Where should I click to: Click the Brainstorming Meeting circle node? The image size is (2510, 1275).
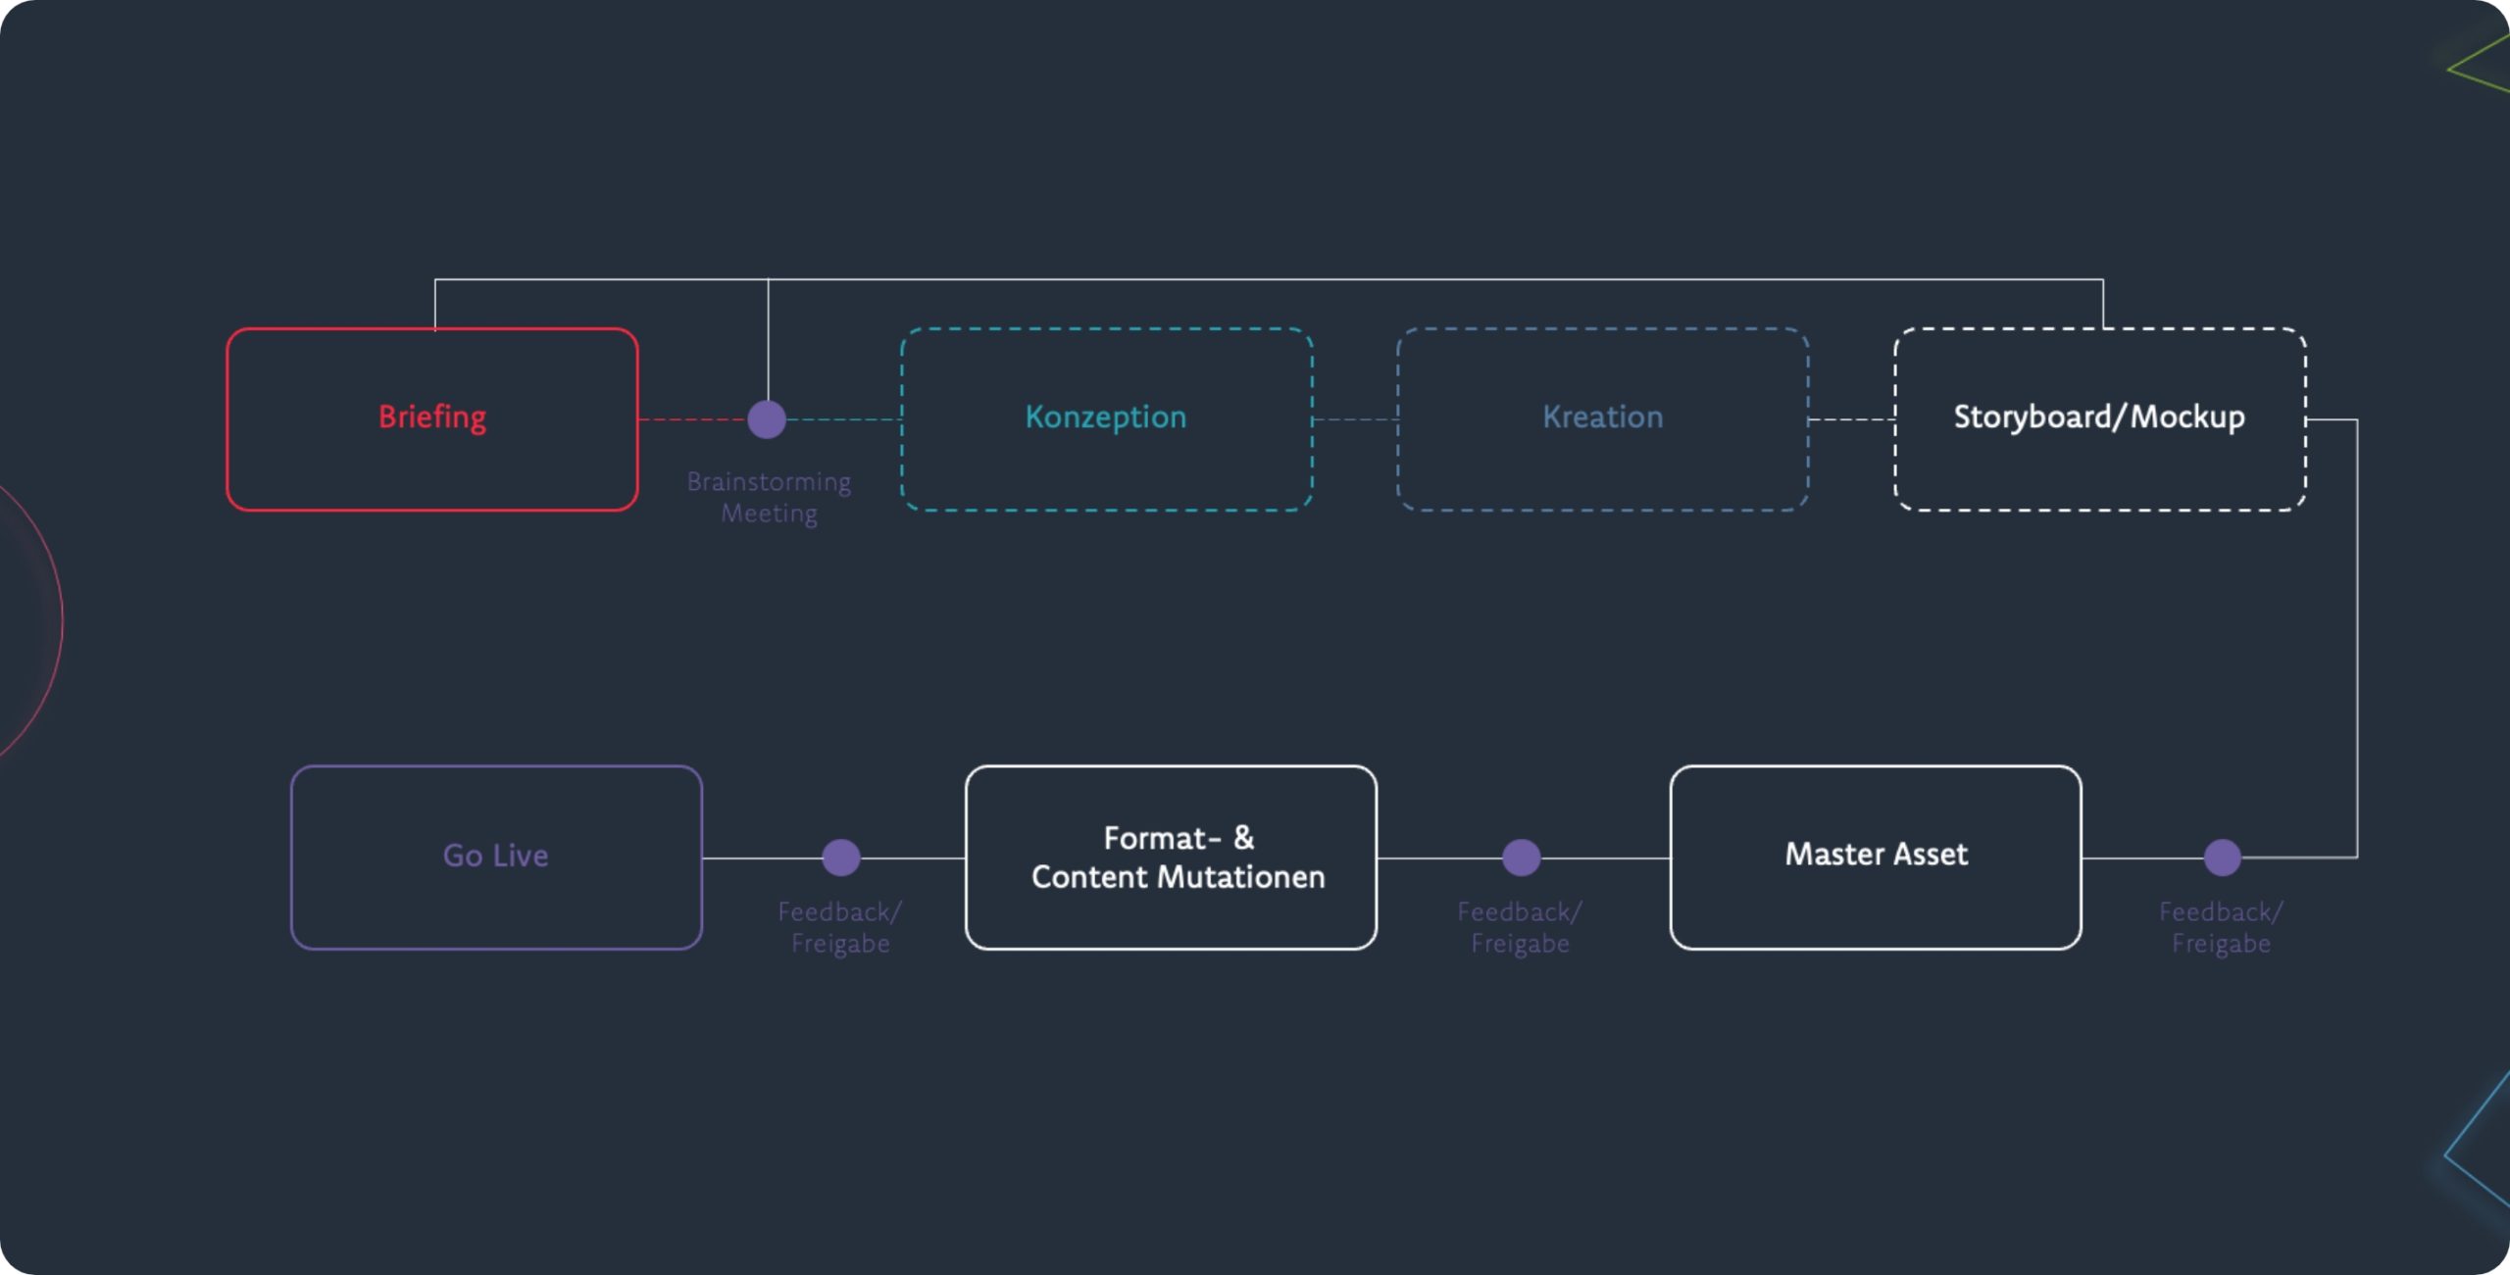(x=767, y=417)
